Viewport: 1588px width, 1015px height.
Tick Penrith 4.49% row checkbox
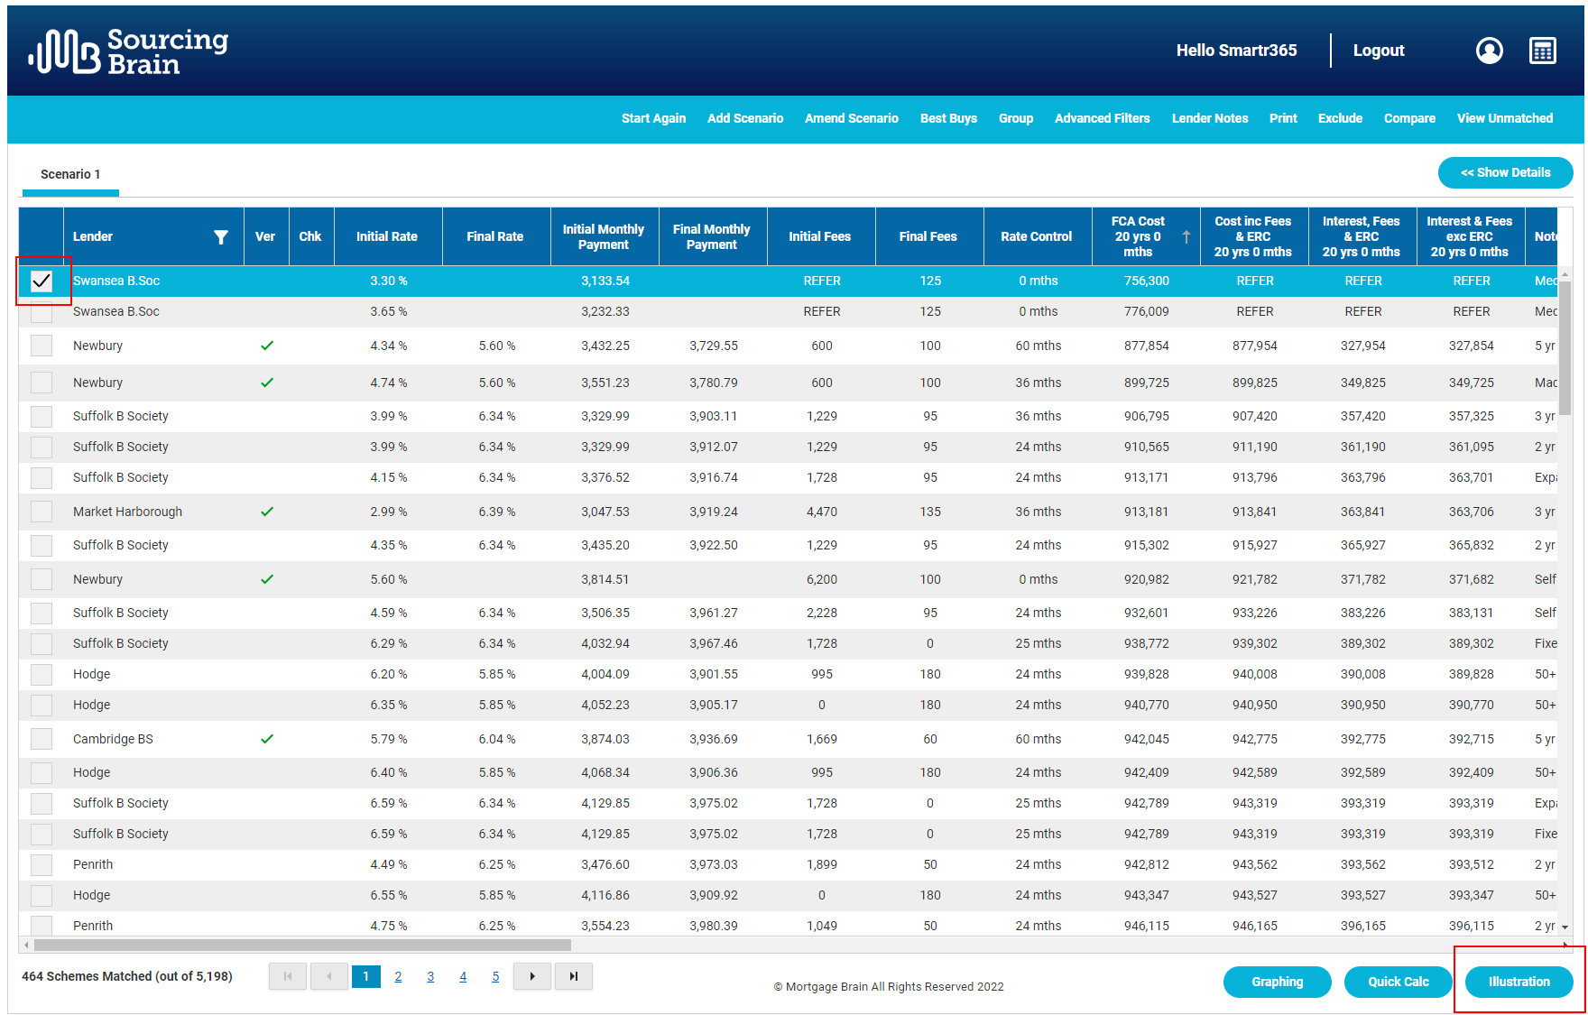tap(42, 864)
